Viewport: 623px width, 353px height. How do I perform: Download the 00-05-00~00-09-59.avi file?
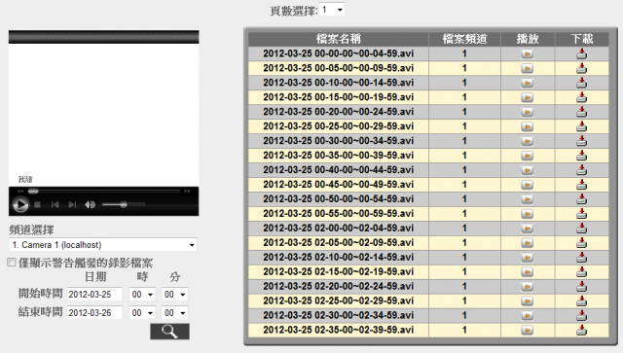[581, 68]
